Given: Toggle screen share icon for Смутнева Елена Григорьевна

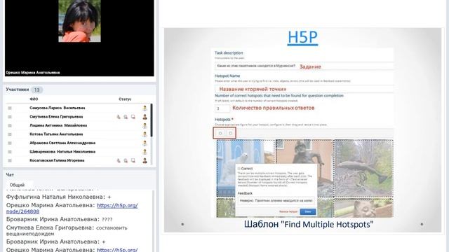Looking at the screenshot, I should click(x=133, y=117).
